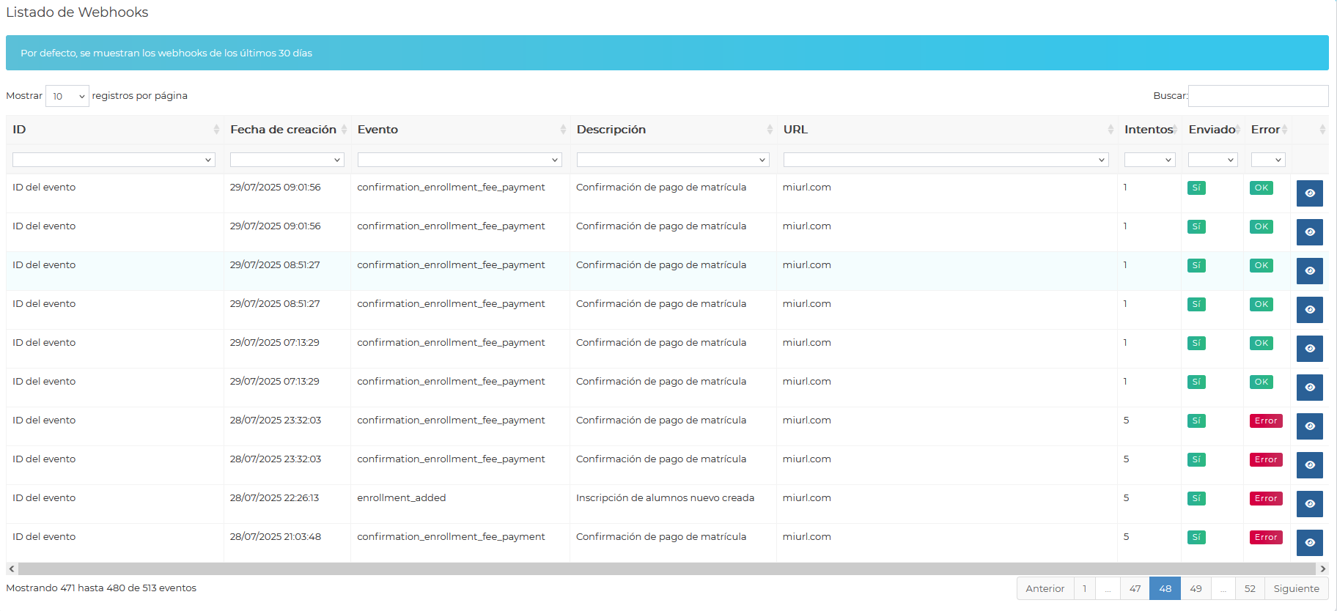
Task: Click the Error badge in the 21:03:48 row
Action: [1266, 537]
